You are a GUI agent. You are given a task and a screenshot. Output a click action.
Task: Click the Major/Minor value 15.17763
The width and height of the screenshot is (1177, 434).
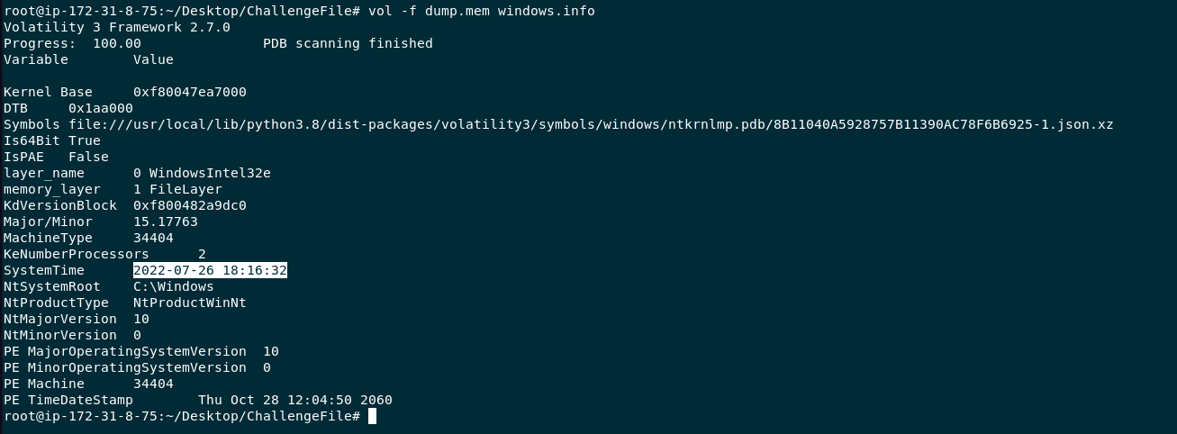pyautogui.click(x=166, y=222)
